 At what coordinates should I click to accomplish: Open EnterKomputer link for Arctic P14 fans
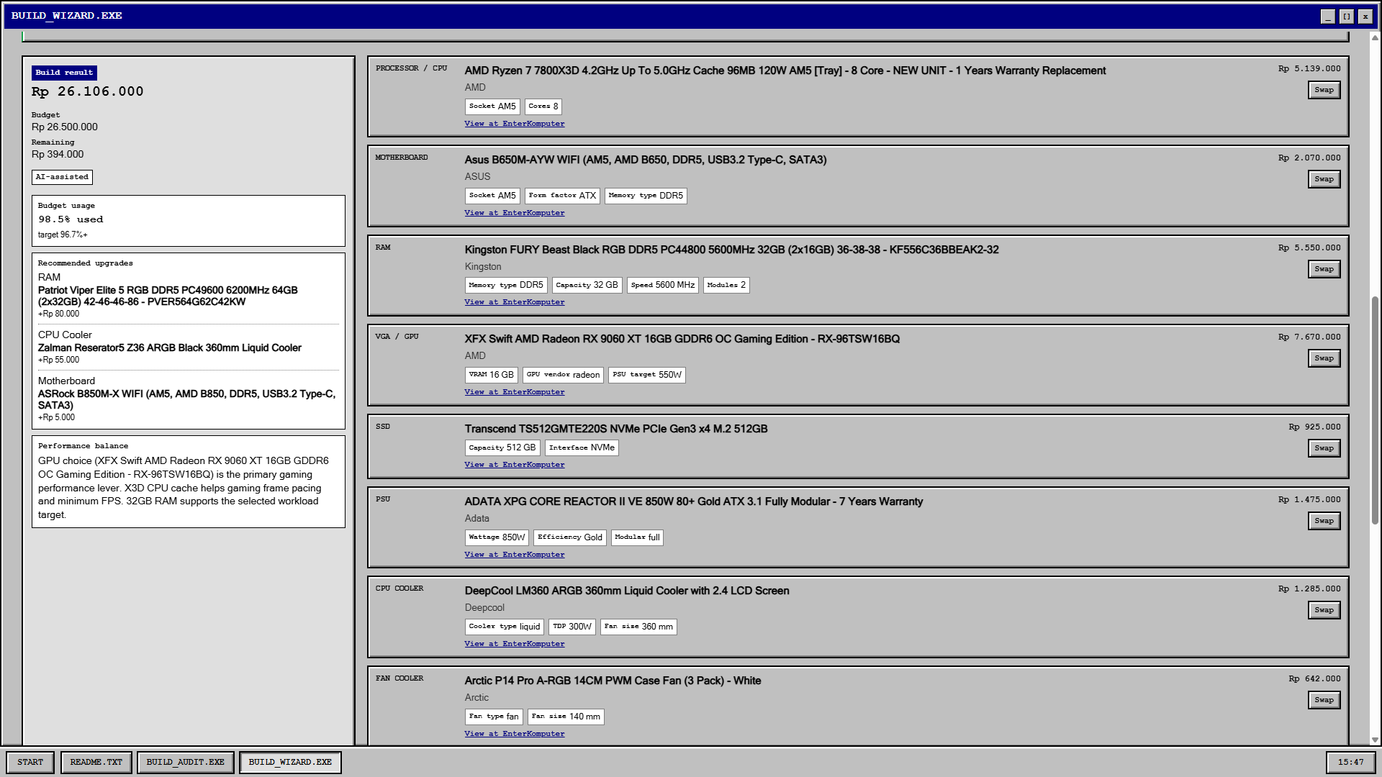[x=515, y=734]
